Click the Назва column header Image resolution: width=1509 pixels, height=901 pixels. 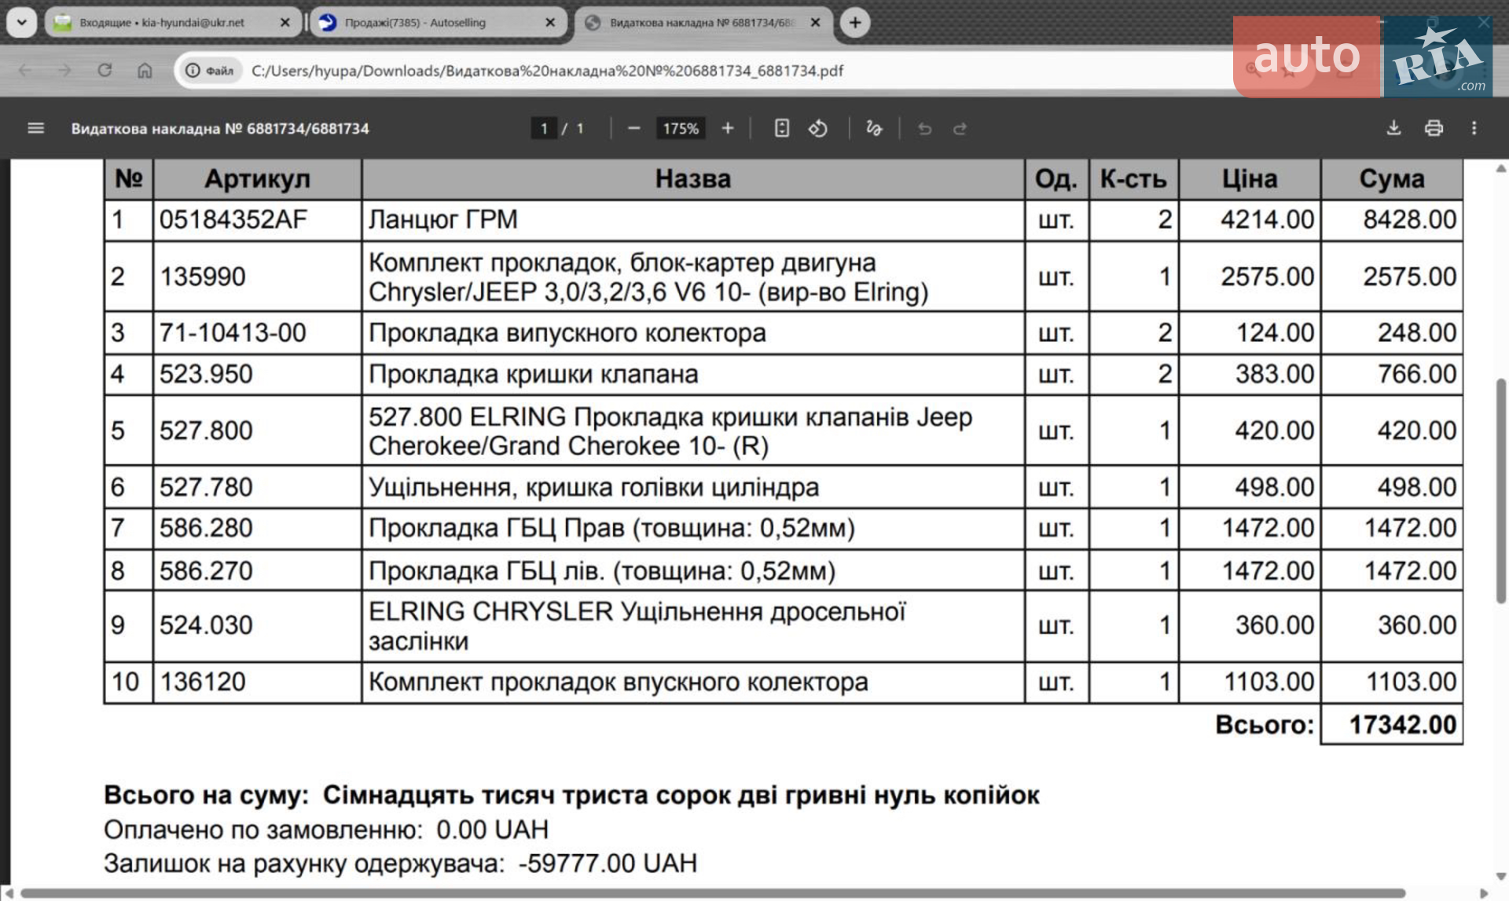pyautogui.click(x=693, y=179)
